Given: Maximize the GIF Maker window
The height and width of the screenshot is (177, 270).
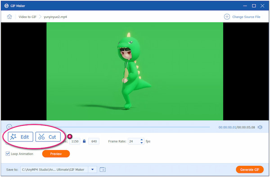Looking at the screenshot, I should 254,6.
